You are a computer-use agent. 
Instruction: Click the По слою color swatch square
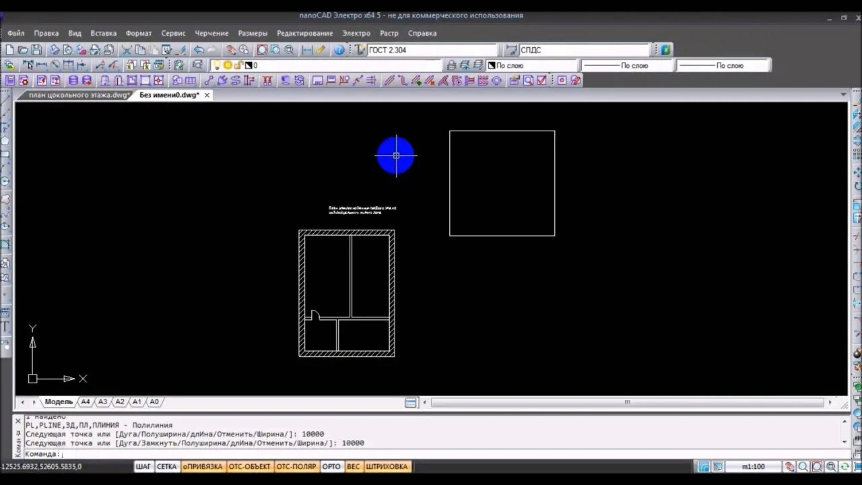492,65
